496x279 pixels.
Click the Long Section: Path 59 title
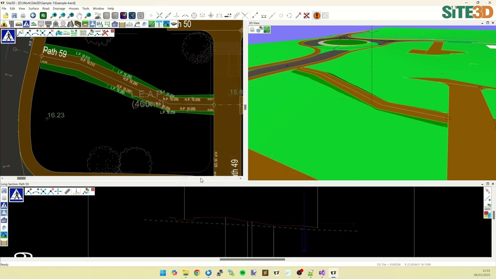(15, 184)
